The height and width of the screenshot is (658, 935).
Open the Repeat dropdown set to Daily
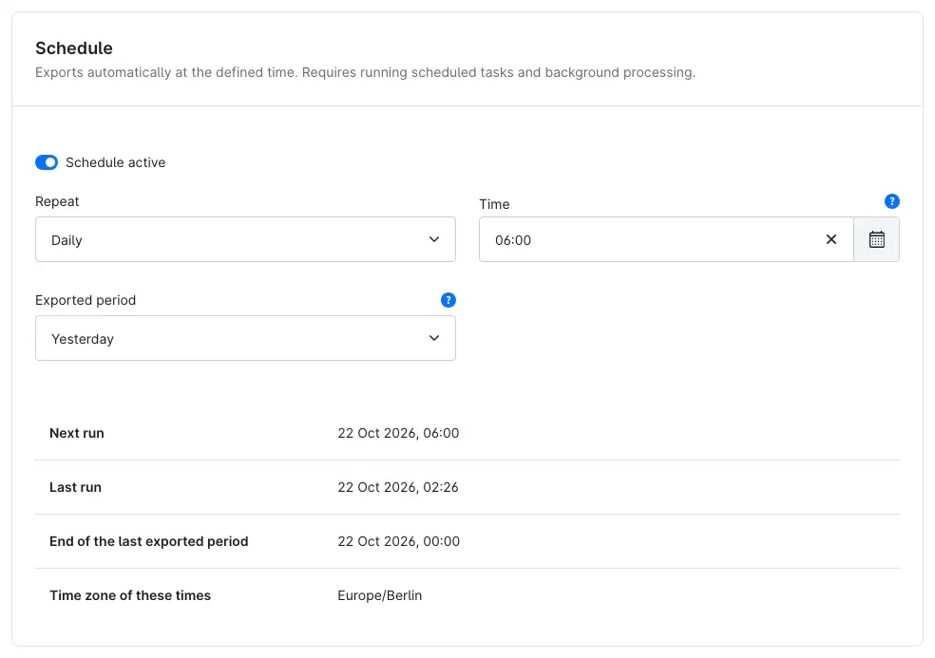(246, 239)
